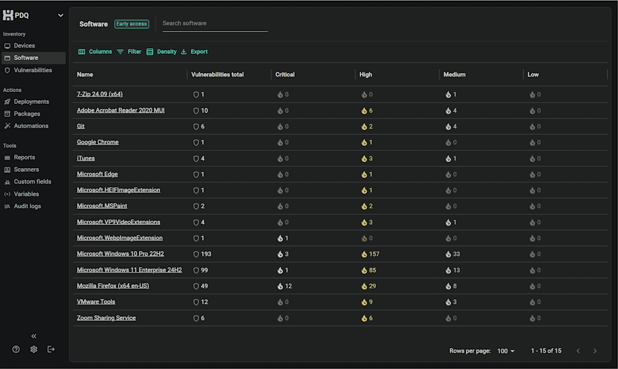Click the Audit logs sidebar icon
Screen dimensions: 618x369
tap(7, 206)
